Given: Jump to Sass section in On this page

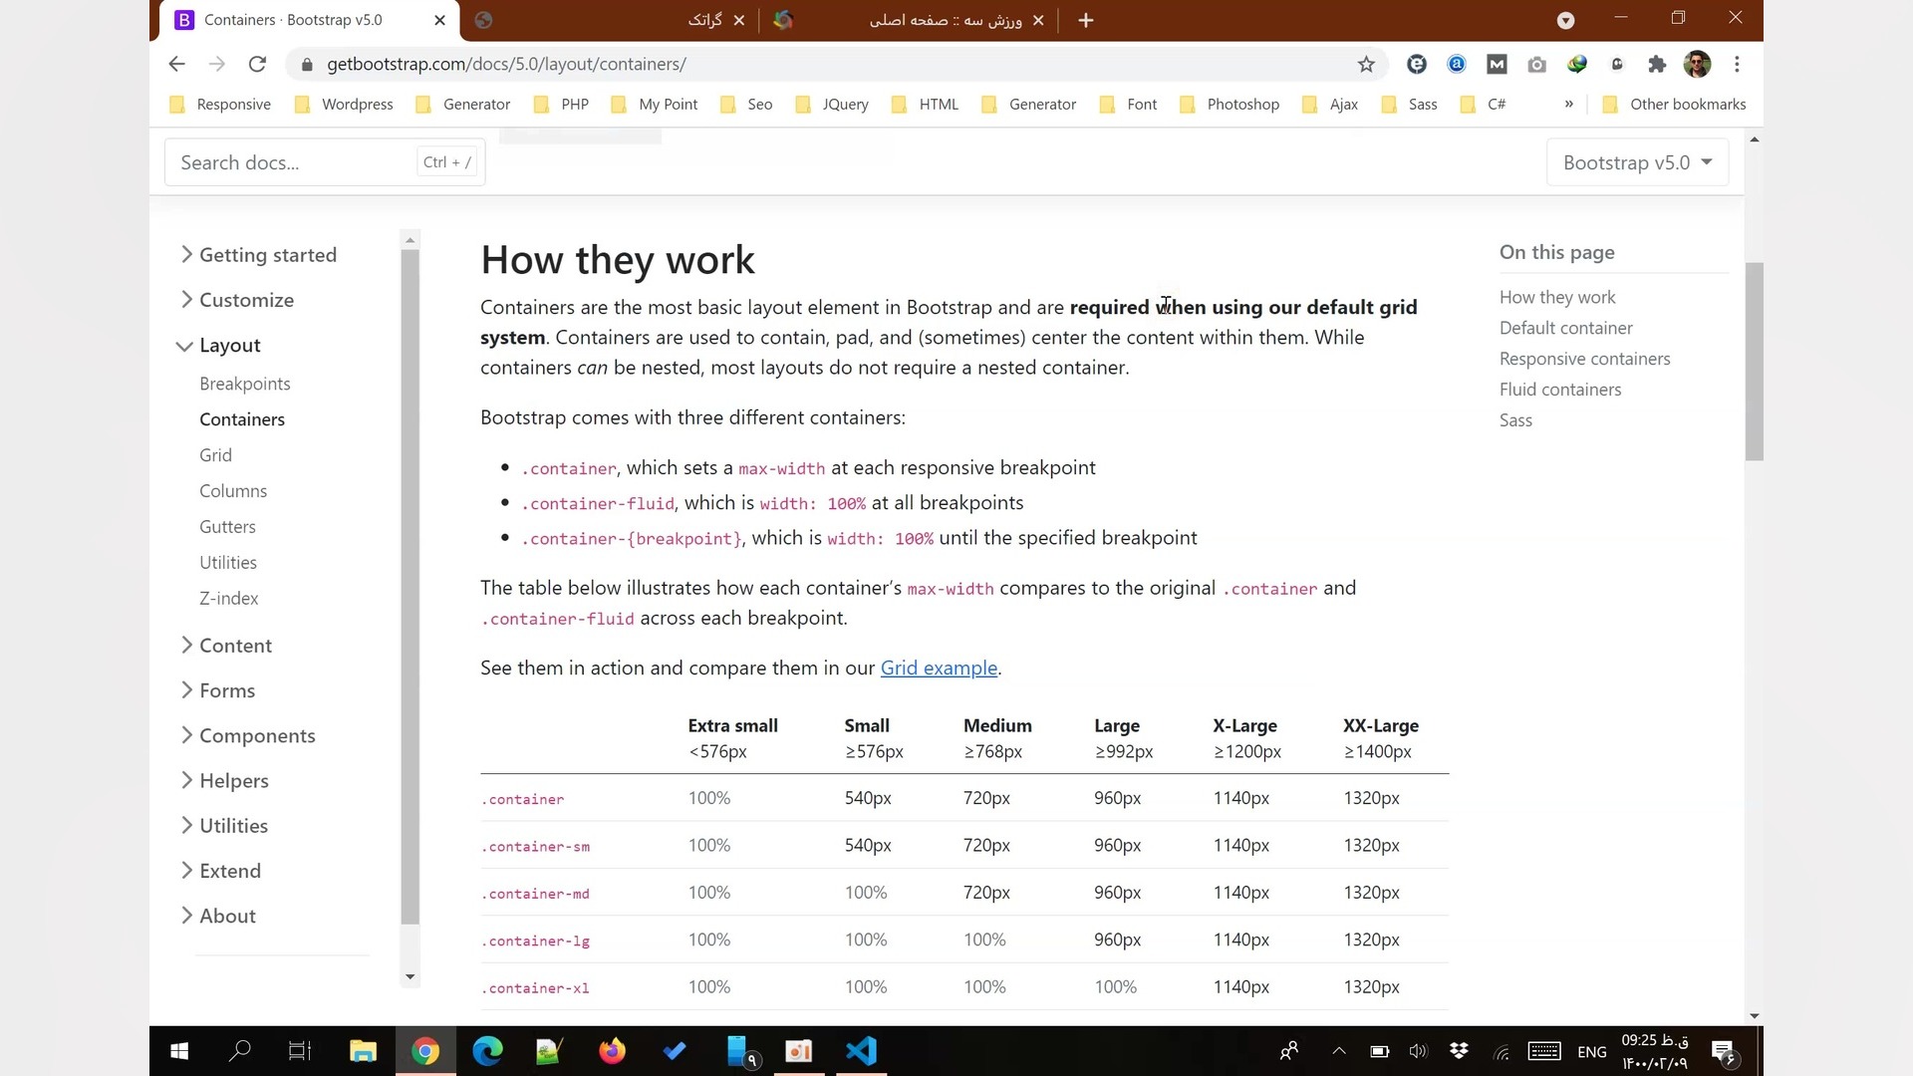Looking at the screenshot, I should click(1515, 420).
